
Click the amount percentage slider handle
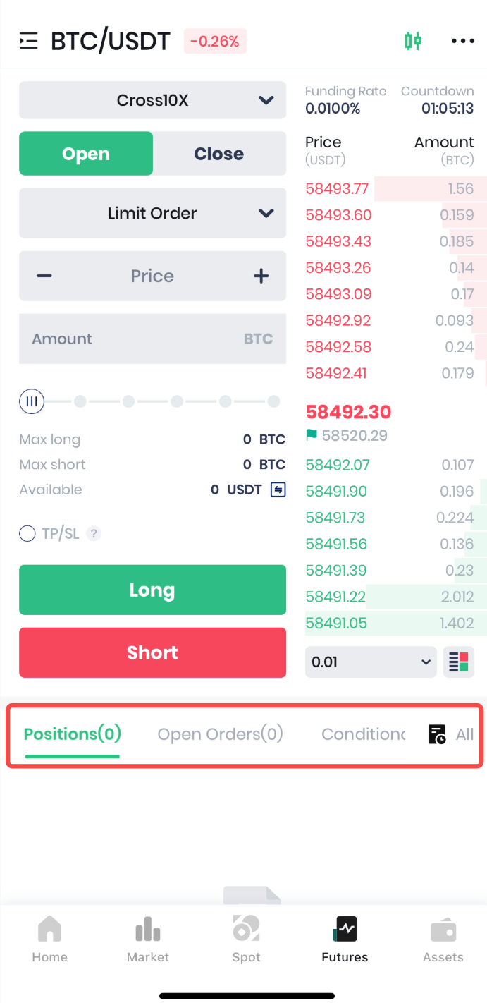[x=32, y=402]
